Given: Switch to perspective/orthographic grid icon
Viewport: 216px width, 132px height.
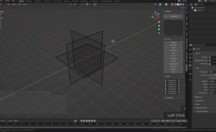Looking at the screenshot, I should click(x=159, y=33).
